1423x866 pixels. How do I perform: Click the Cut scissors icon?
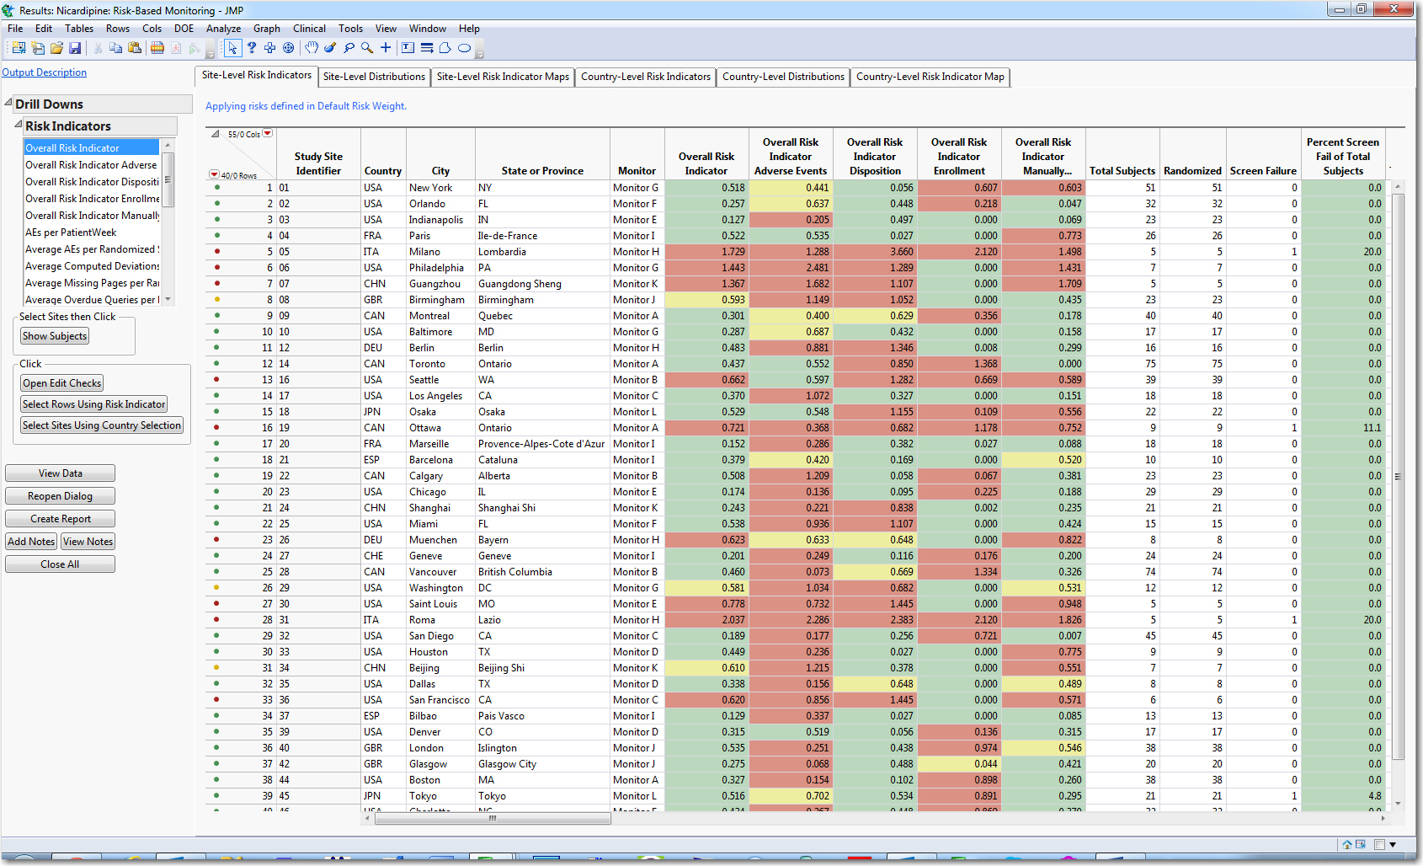[98, 48]
